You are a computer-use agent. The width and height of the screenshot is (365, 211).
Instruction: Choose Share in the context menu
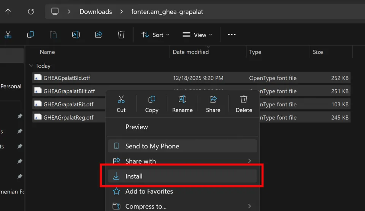pyautogui.click(x=213, y=104)
